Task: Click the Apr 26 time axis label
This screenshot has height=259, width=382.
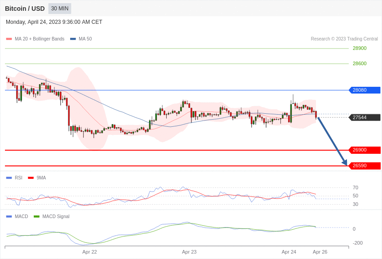Action: point(320,252)
